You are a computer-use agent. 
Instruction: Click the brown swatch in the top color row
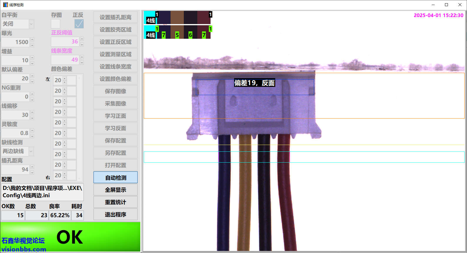tap(177, 17)
